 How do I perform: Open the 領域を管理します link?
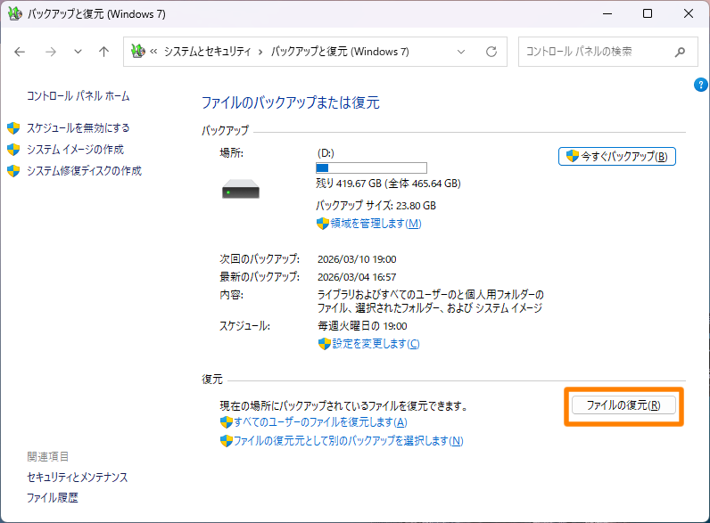tap(375, 224)
